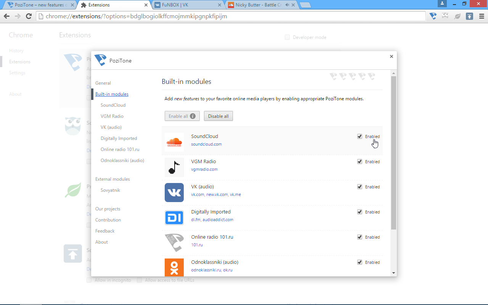Viewport: 488px width, 305px height.
Task: Open General section in sidebar
Action: coord(103,83)
